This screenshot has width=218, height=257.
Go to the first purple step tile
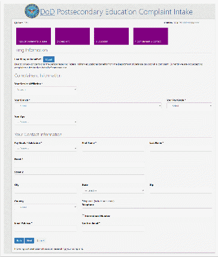click(x=34, y=36)
